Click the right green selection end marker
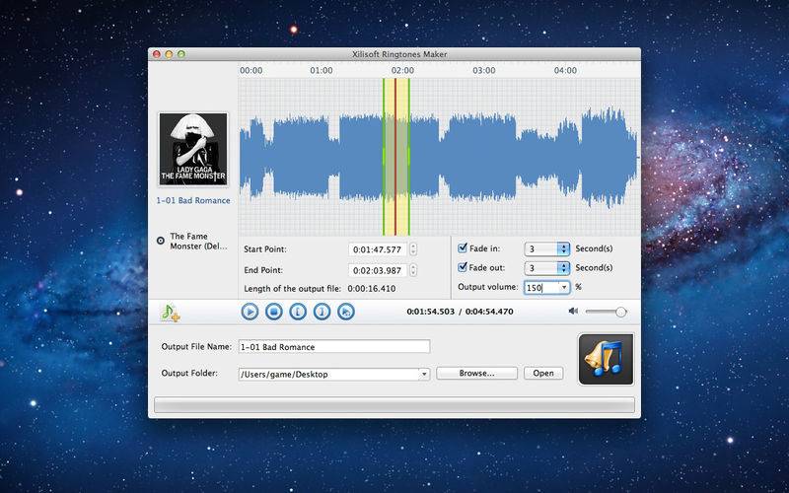 point(409,157)
